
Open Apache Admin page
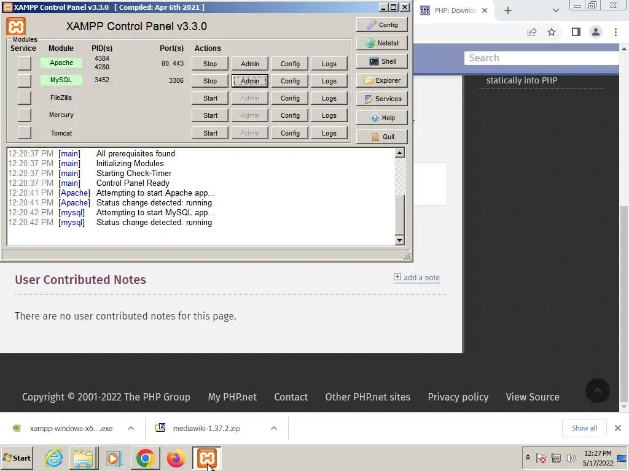point(249,64)
